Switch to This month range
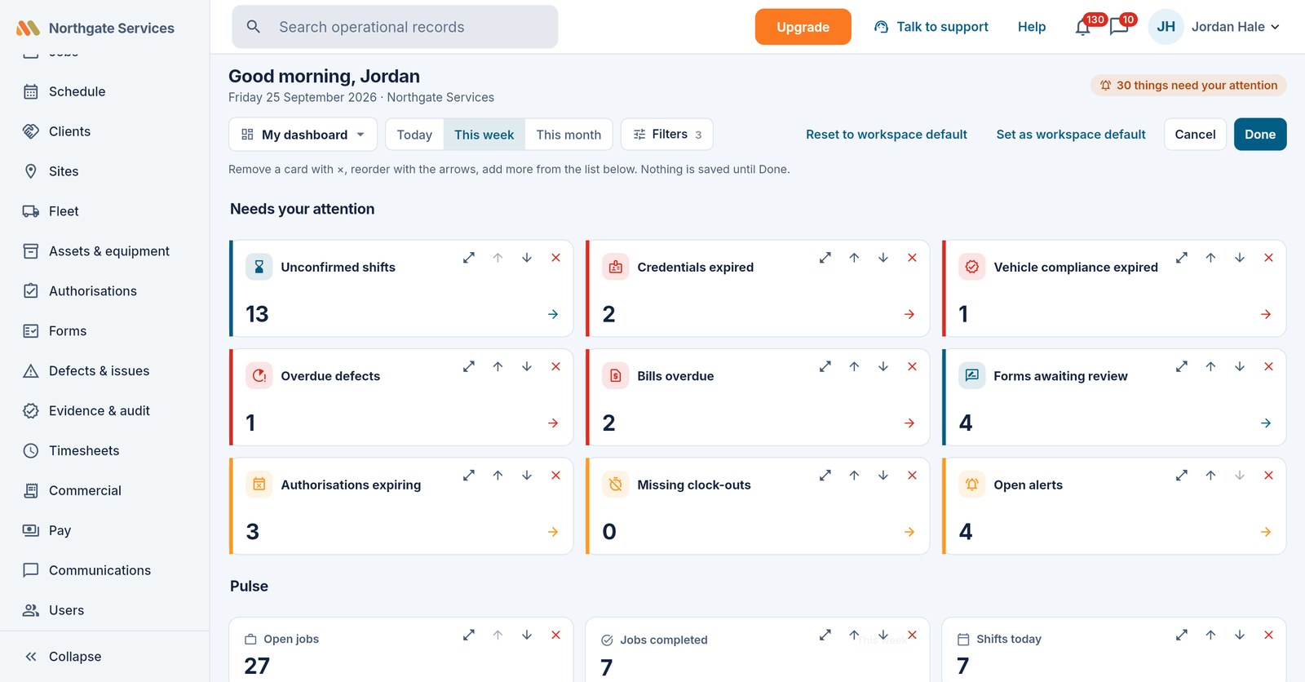Image resolution: width=1305 pixels, height=682 pixels. 568,135
